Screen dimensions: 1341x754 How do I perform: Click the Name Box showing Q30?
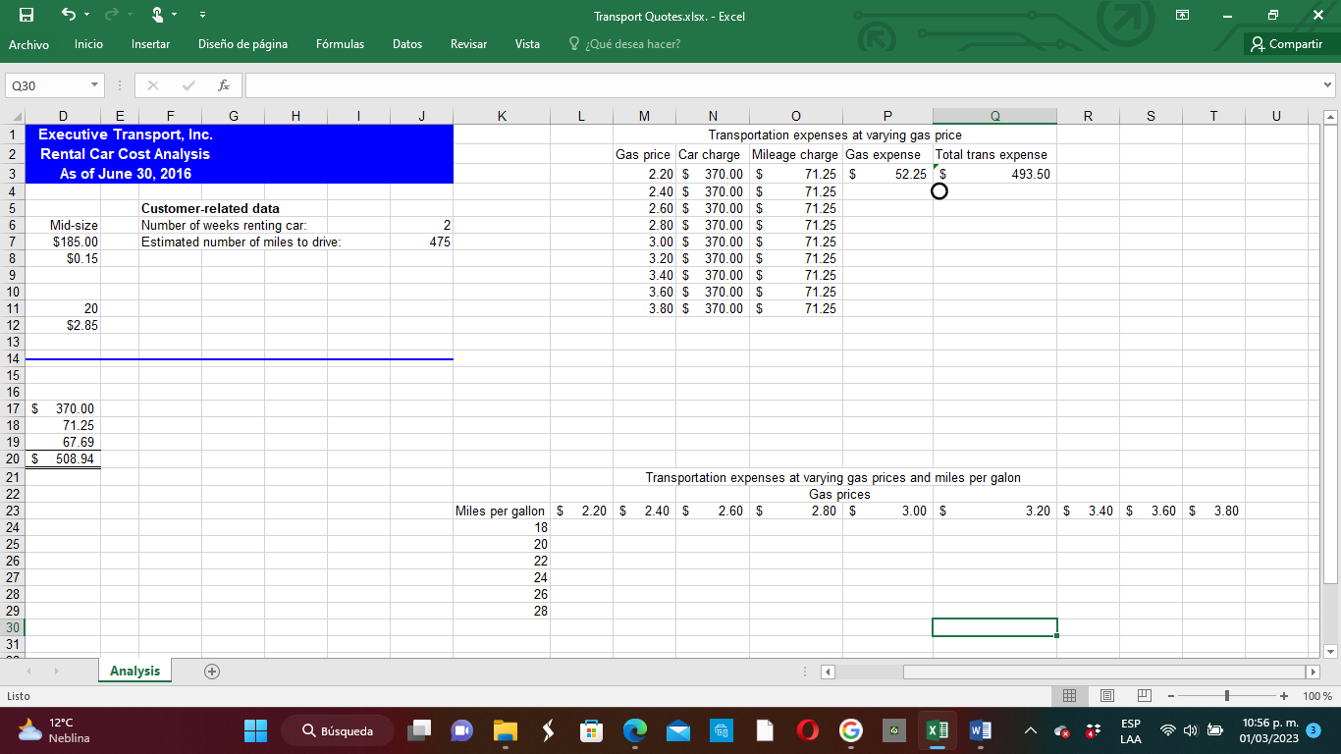(x=46, y=85)
